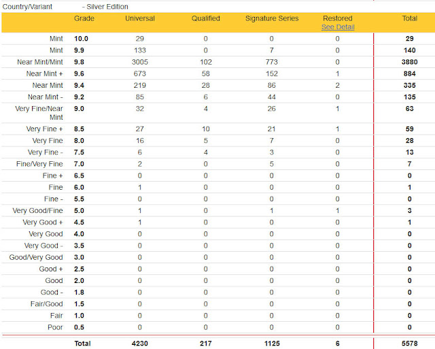Select Universal count 85 for grade 9.2
Viewport: 435px width, 349px height.
click(140, 97)
